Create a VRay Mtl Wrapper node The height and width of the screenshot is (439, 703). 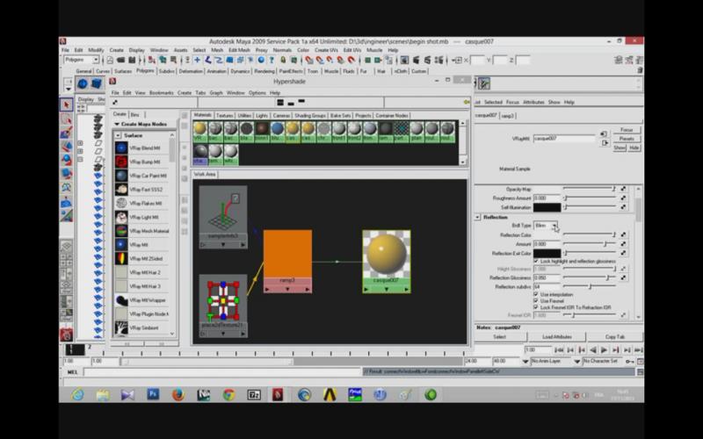coord(141,300)
